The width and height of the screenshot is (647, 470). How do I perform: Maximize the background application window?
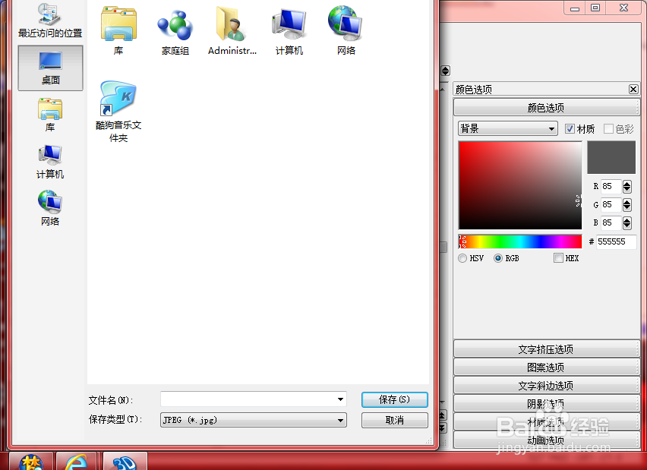pos(595,8)
